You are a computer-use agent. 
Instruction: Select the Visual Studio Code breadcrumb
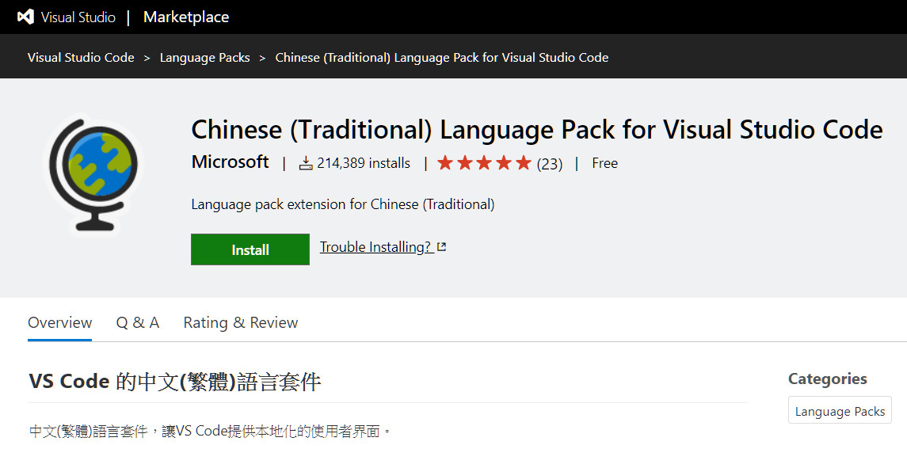[x=81, y=58]
